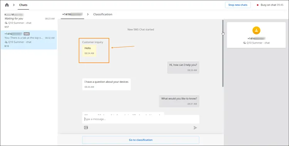Click the chevron between +1416 and Classification
Screen dimensions: 289x146
(x=88, y=14)
